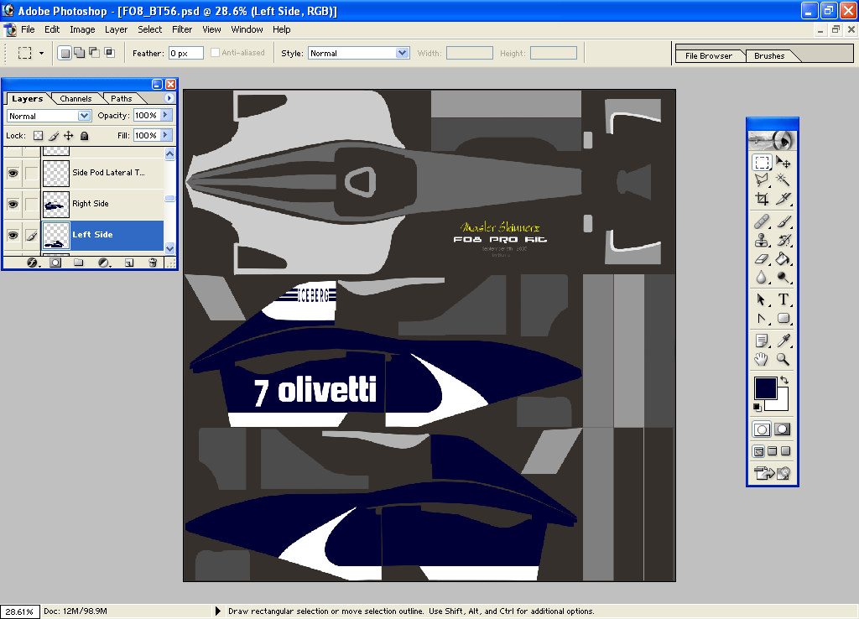Open the layer blend mode dropdown
The image size is (859, 619).
[x=84, y=116]
